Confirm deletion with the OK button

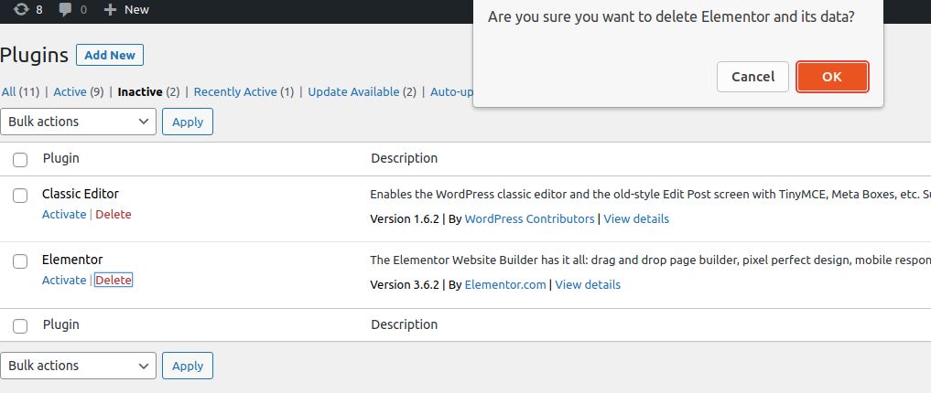(832, 77)
